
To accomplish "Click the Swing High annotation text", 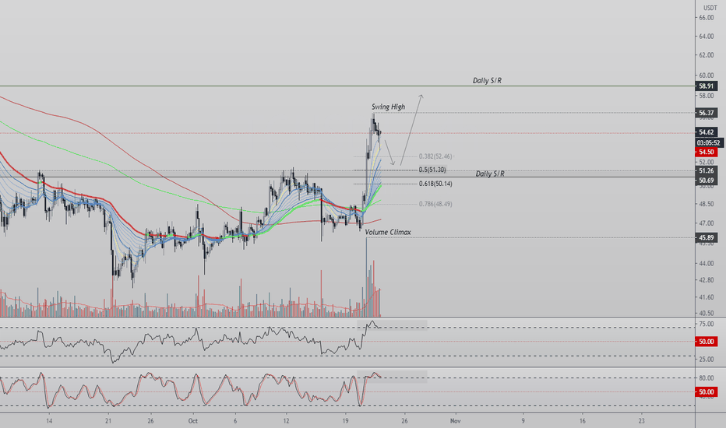I will (388, 107).
